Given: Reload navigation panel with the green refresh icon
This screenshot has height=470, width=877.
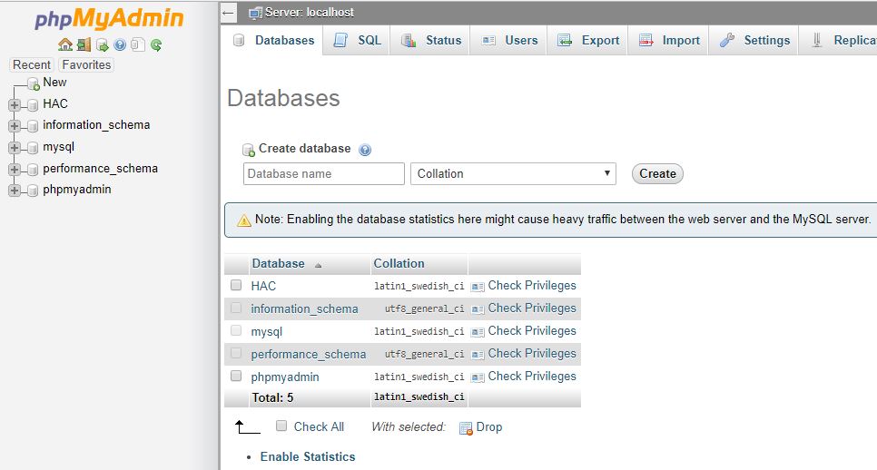Looking at the screenshot, I should 156,44.
